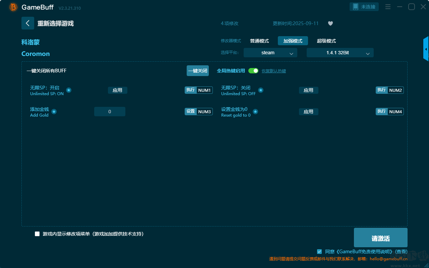Click the heart favorite icon
Image resolution: width=429 pixels, height=268 pixels.
330,23
